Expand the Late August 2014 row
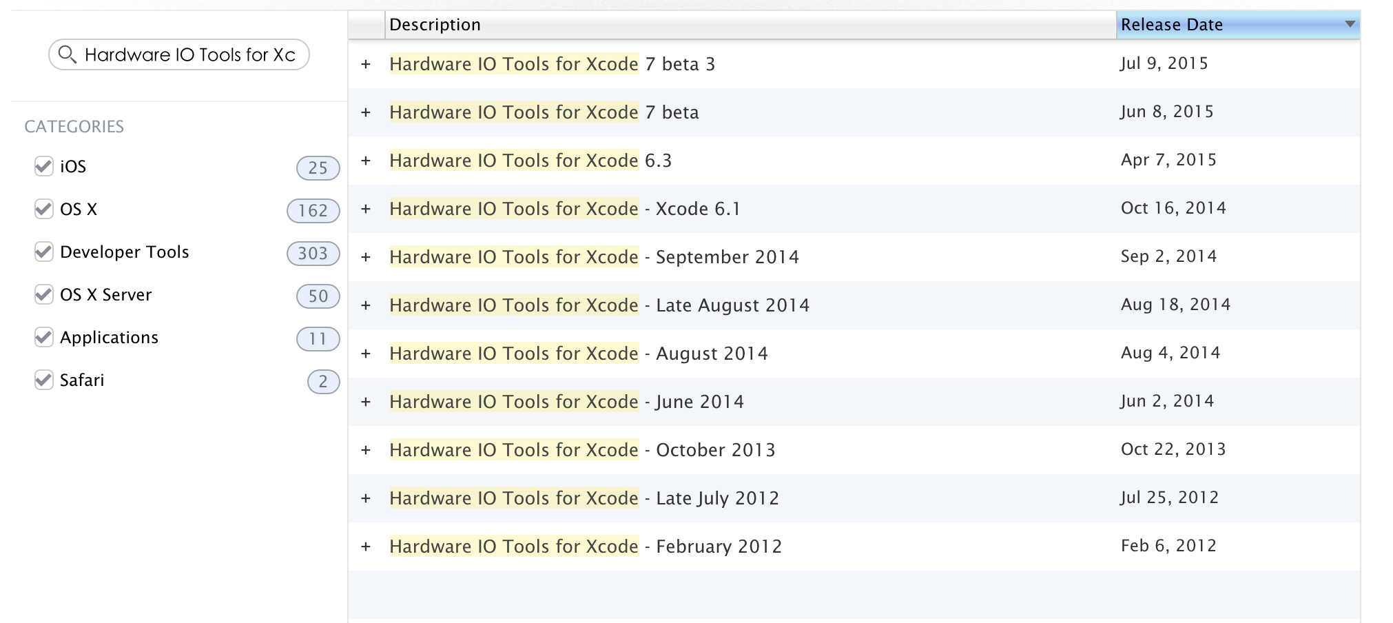 pos(366,305)
